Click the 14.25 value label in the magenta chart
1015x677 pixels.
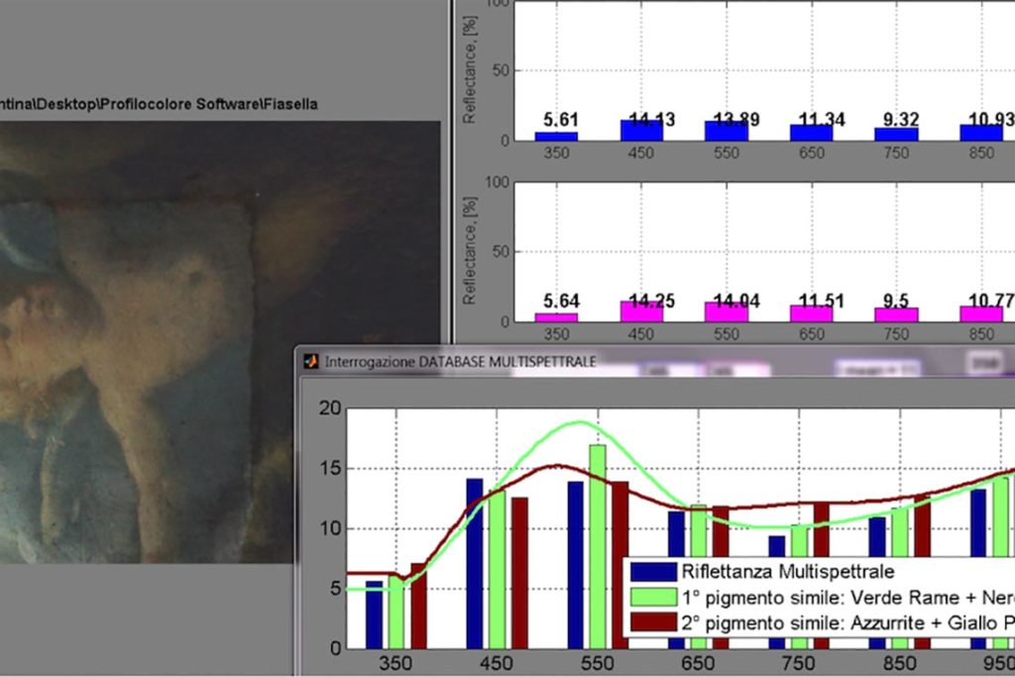tap(652, 301)
